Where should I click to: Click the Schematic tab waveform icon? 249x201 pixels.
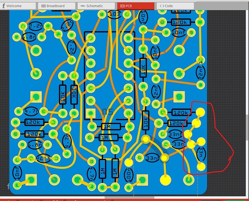(82, 6)
